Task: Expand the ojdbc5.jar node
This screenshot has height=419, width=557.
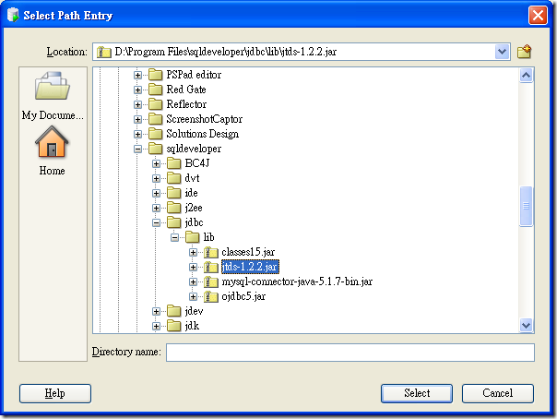Action: point(194,297)
